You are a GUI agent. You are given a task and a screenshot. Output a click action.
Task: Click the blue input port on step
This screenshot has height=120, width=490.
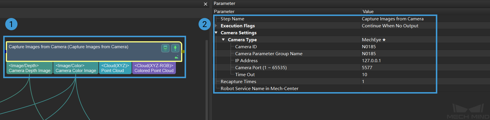tap(6, 52)
